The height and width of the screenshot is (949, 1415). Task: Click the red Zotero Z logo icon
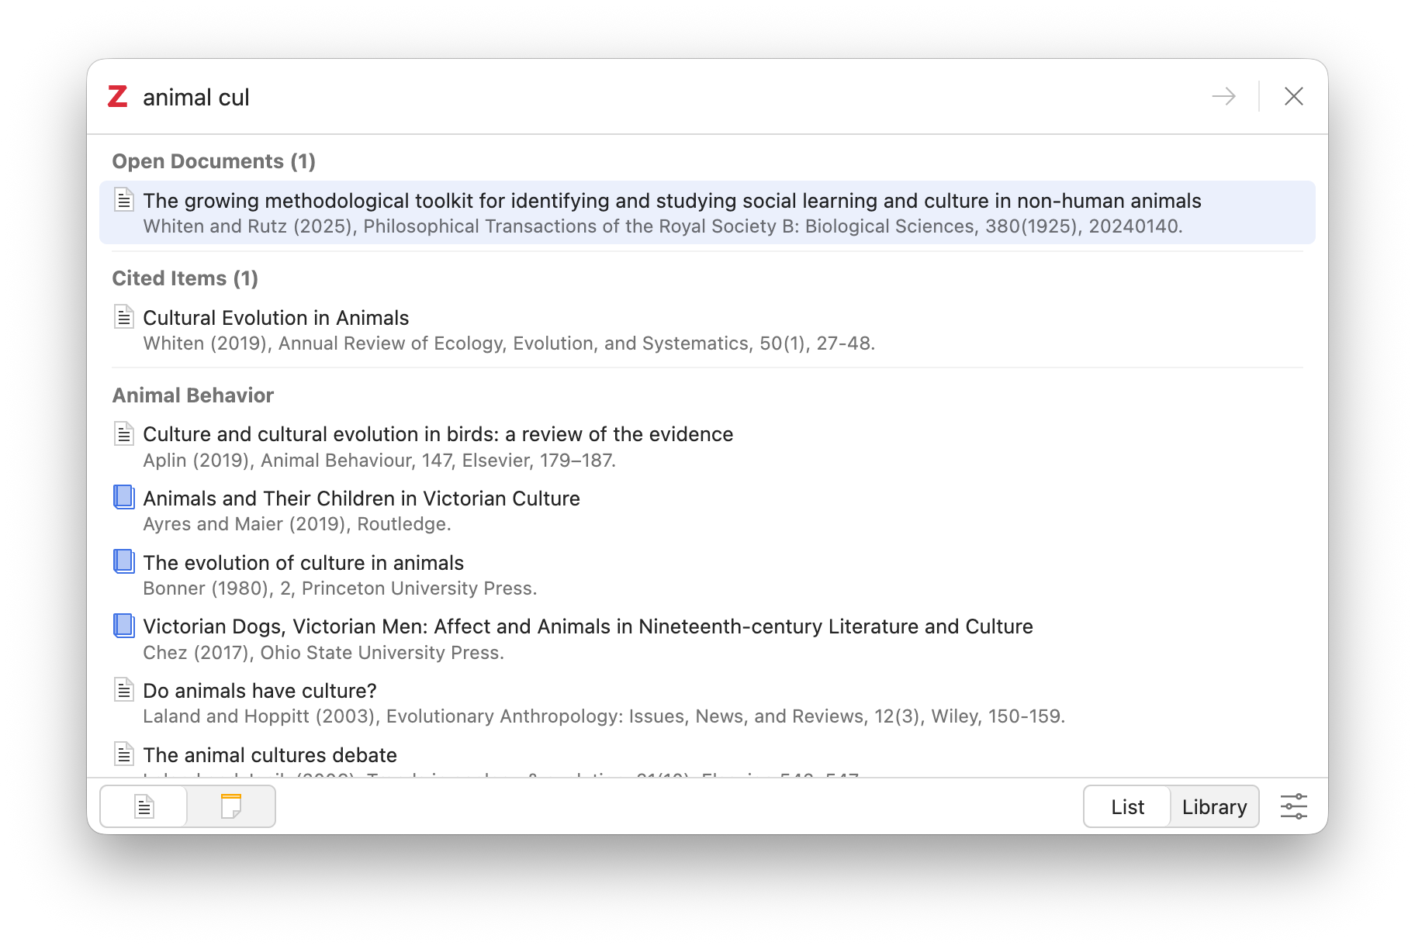tap(117, 97)
